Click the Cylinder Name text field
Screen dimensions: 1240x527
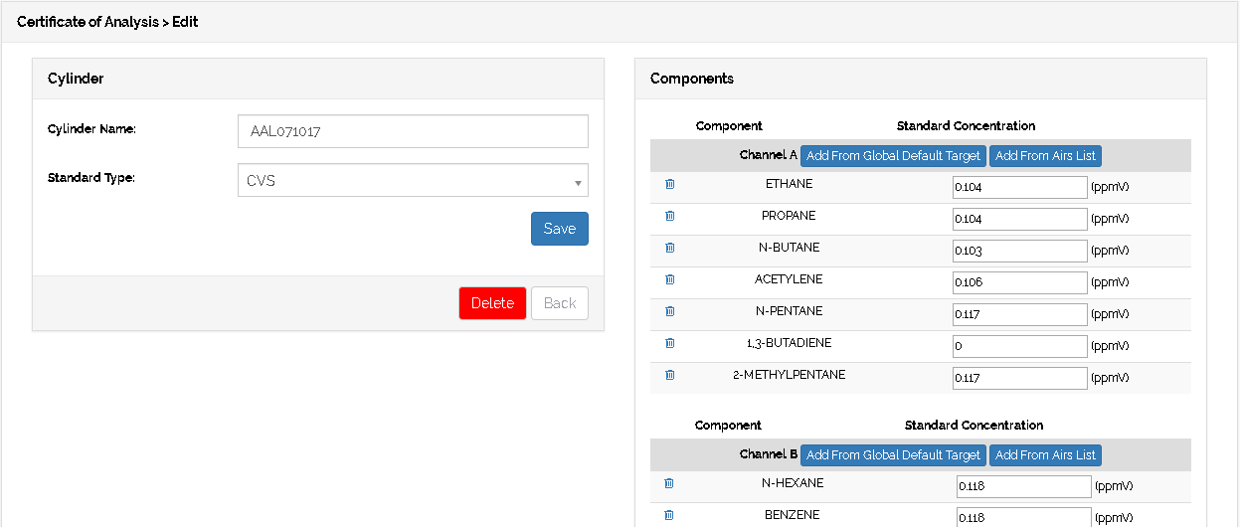pyautogui.click(x=413, y=131)
